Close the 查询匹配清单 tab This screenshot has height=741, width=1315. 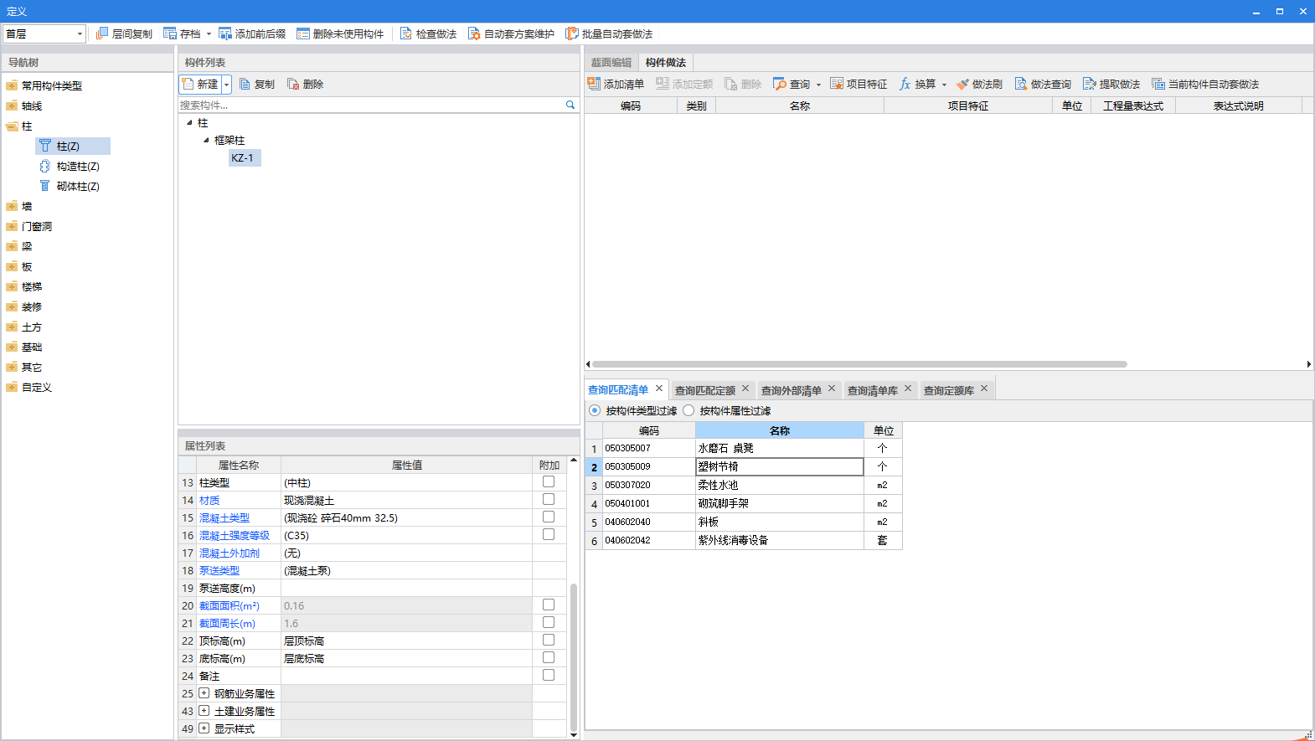[x=659, y=389]
